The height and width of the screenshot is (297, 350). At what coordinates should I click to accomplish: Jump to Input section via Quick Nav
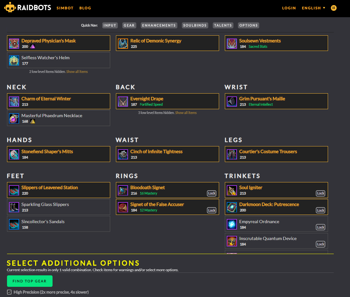coord(110,25)
